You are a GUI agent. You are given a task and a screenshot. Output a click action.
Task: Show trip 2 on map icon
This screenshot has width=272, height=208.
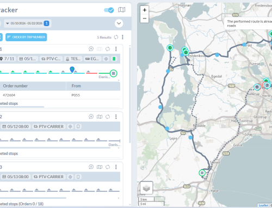coord(100,117)
